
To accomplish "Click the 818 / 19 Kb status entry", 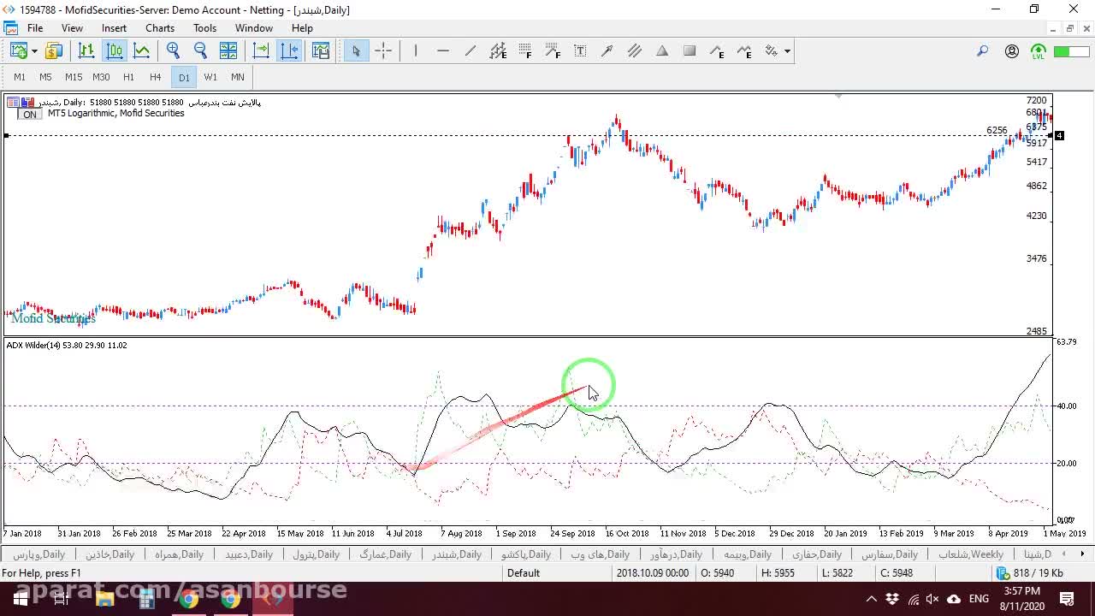I will (x=1031, y=573).
